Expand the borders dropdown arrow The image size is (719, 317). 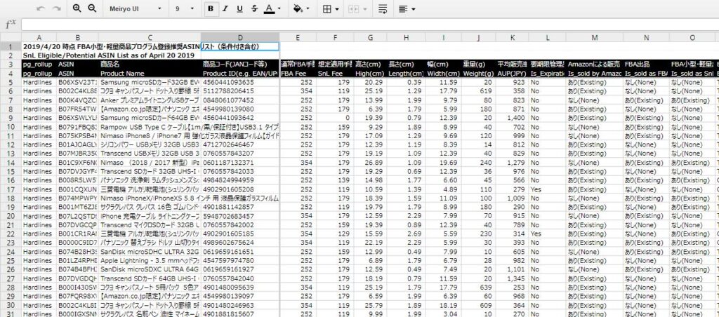337,8
